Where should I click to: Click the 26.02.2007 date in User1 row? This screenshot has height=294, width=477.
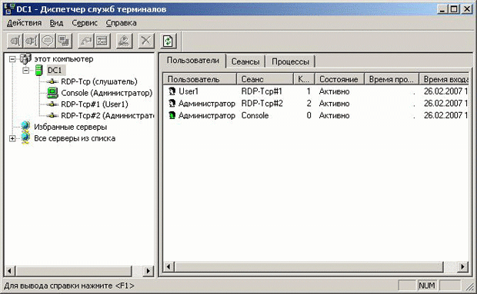pyautogui.click(x=443, y=91)
